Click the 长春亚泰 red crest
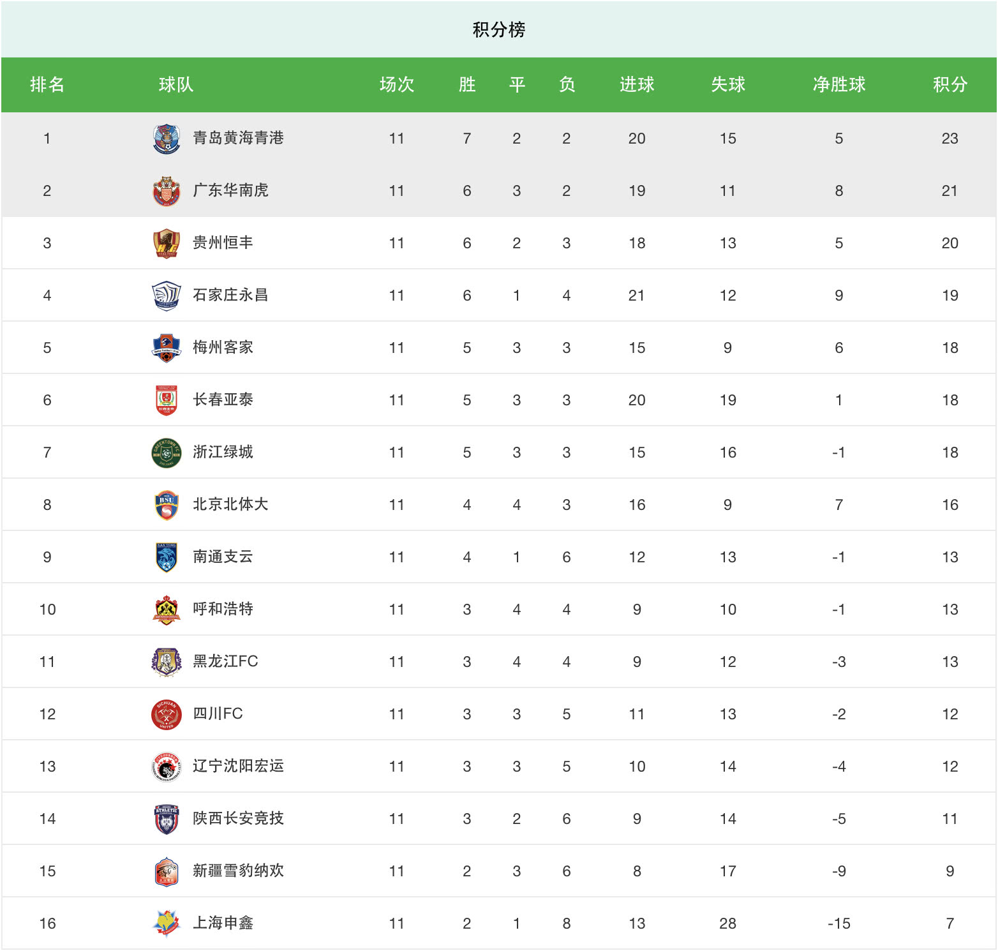Viewport: 998px width, 951px height. [167, 400]
